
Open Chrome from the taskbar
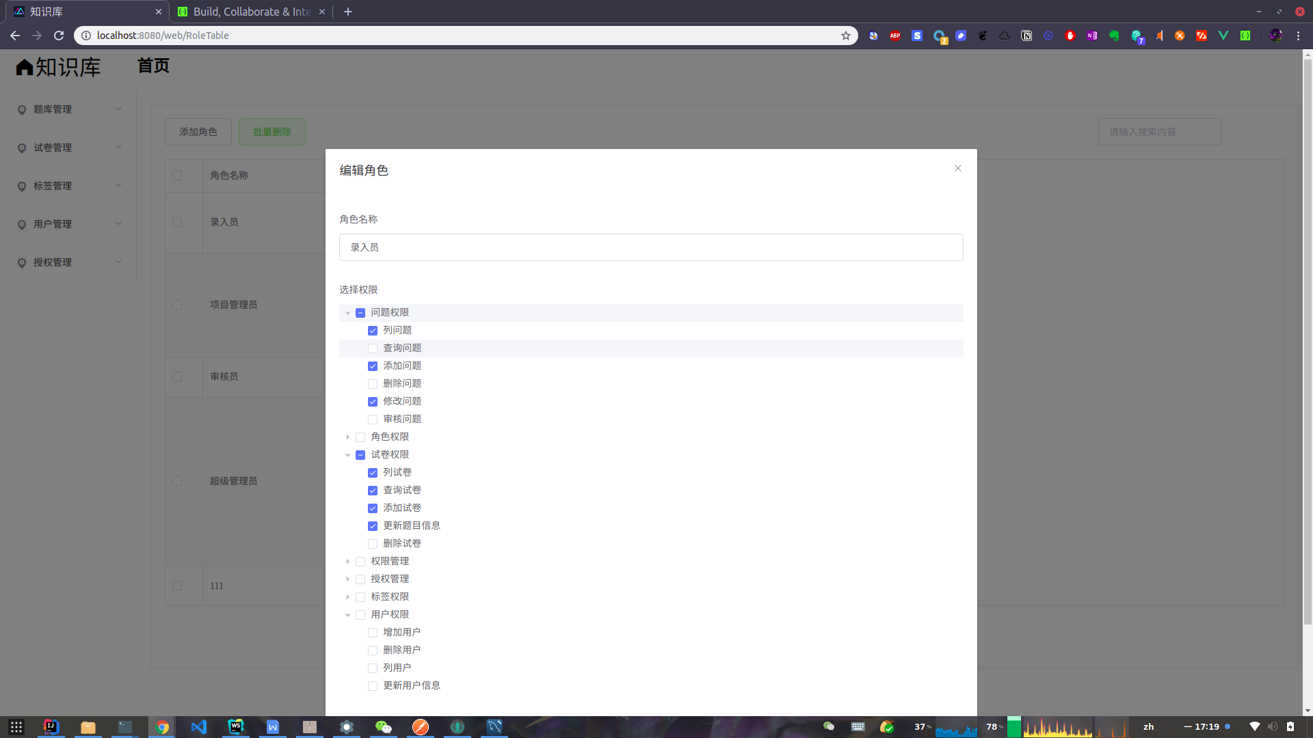point(162,727)
